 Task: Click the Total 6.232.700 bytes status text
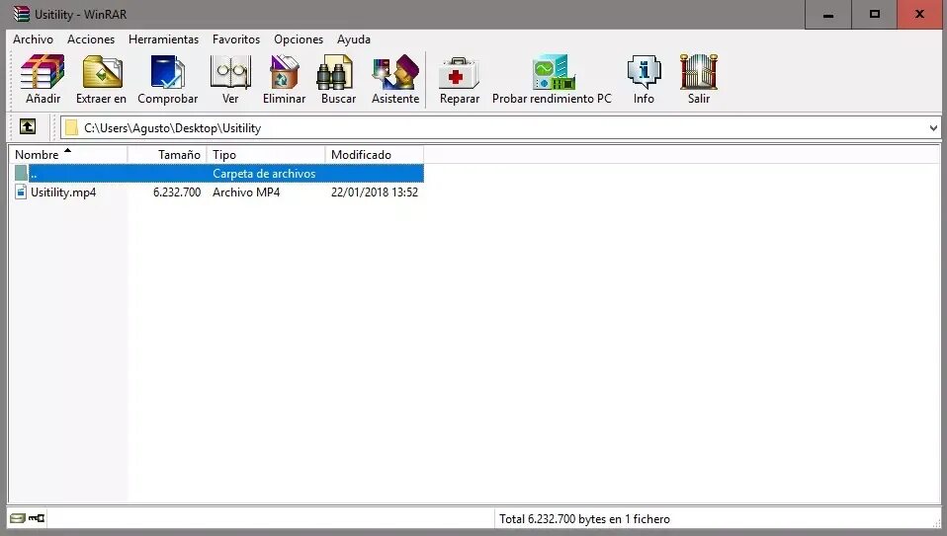(x=584, y=518)
